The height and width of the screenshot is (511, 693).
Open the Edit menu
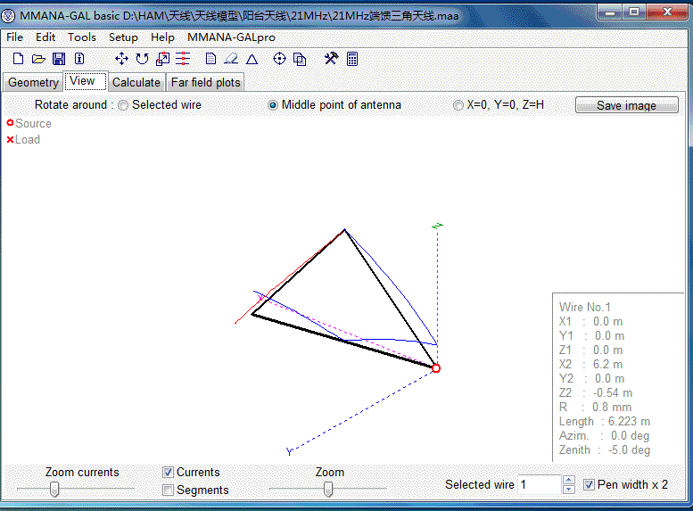pyautogui.click(x=45, y=37)
